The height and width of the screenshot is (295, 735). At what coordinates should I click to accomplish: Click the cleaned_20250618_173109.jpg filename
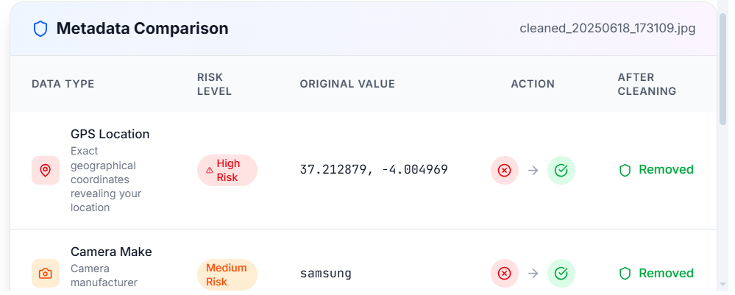tap(608, 29)
